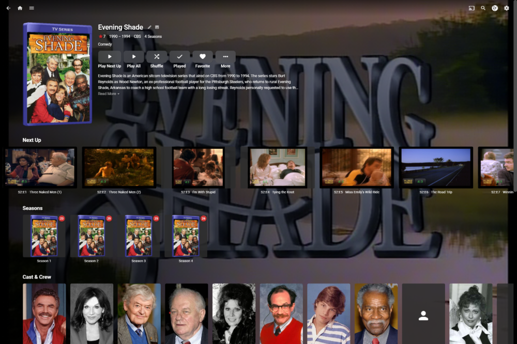Viewport: 517px width, 344px height.
Task: Select the Comedy genre label
Action: point(104,44)
